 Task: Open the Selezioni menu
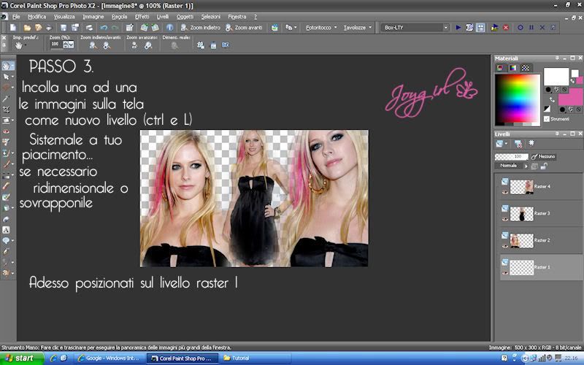tap(211, 17)
